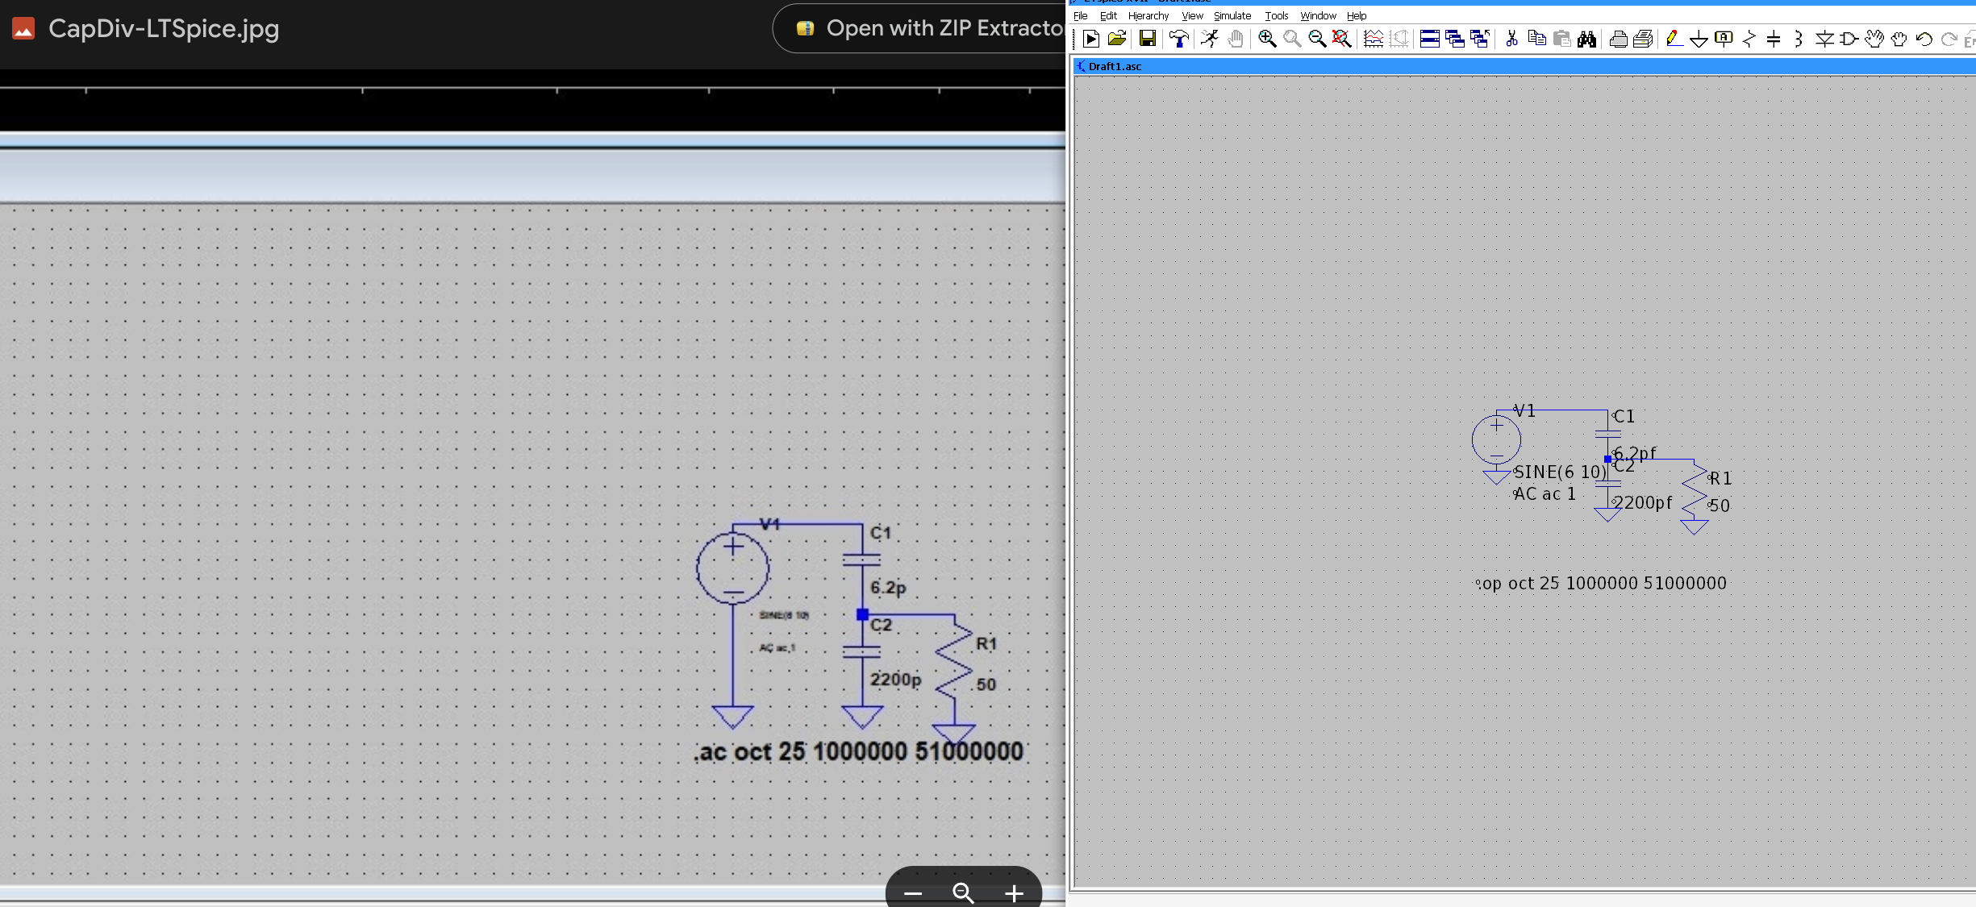Select the 'SINE(6 10)' source value in LTspice

(1560, 472)
